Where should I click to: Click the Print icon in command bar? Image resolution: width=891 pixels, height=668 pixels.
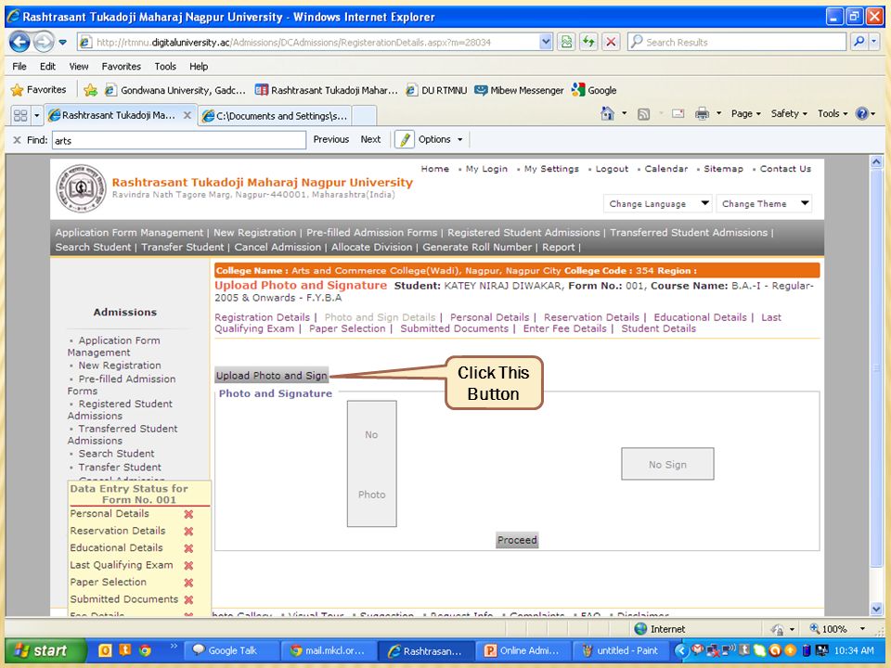pos(703,113)
